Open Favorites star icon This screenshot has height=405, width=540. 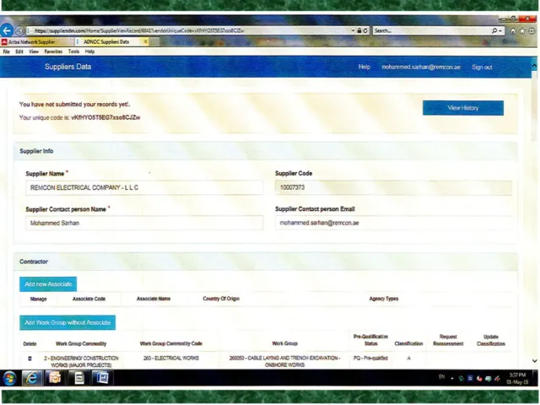[x=522, y=31]
